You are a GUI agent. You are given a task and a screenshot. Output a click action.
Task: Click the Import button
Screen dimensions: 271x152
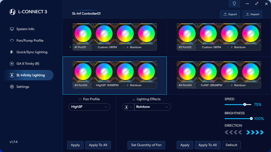point(252,14)
